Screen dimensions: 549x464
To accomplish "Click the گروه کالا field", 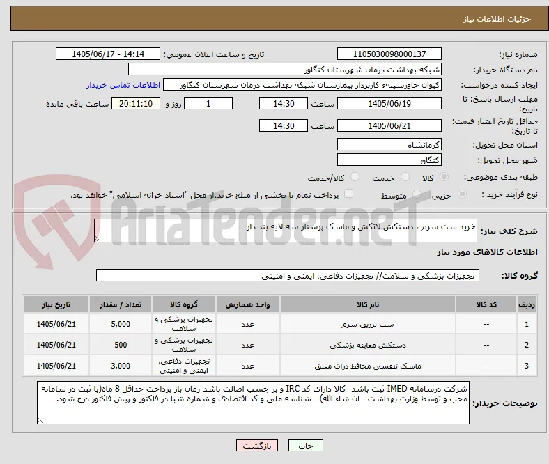I will tap(288, 276).
